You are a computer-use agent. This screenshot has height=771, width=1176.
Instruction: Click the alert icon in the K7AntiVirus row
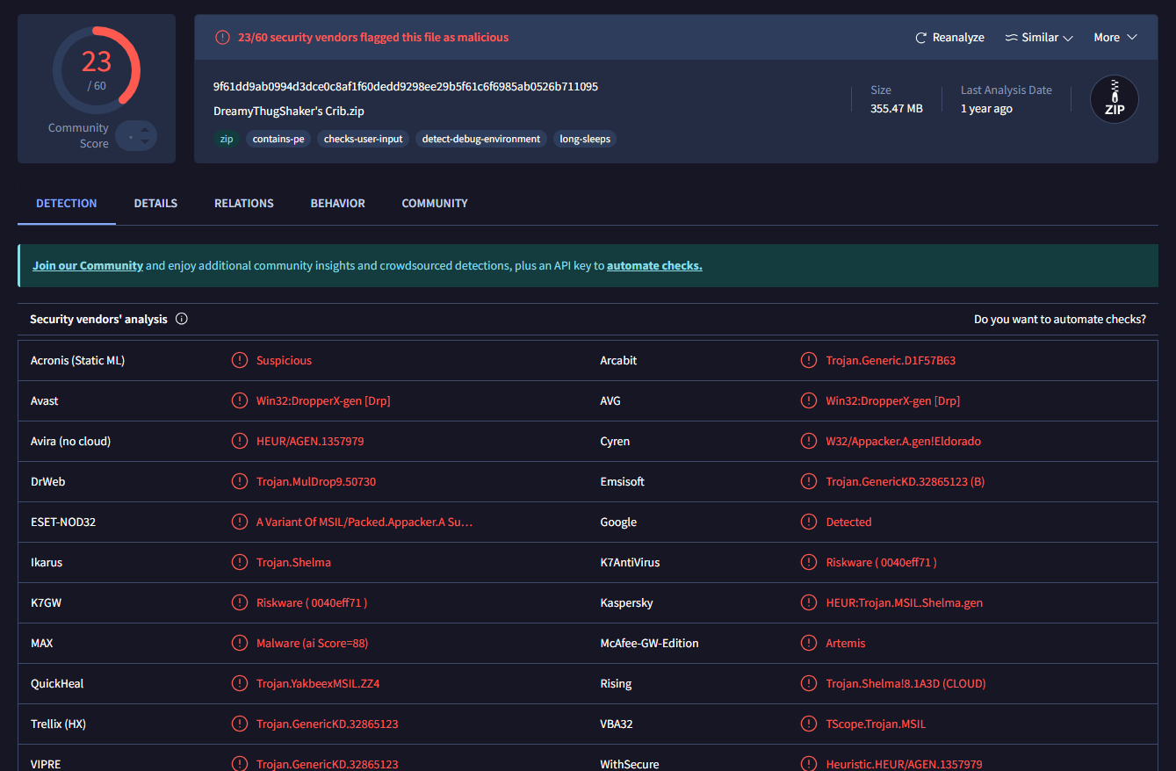pyautogui.click(x=809, y=562)
